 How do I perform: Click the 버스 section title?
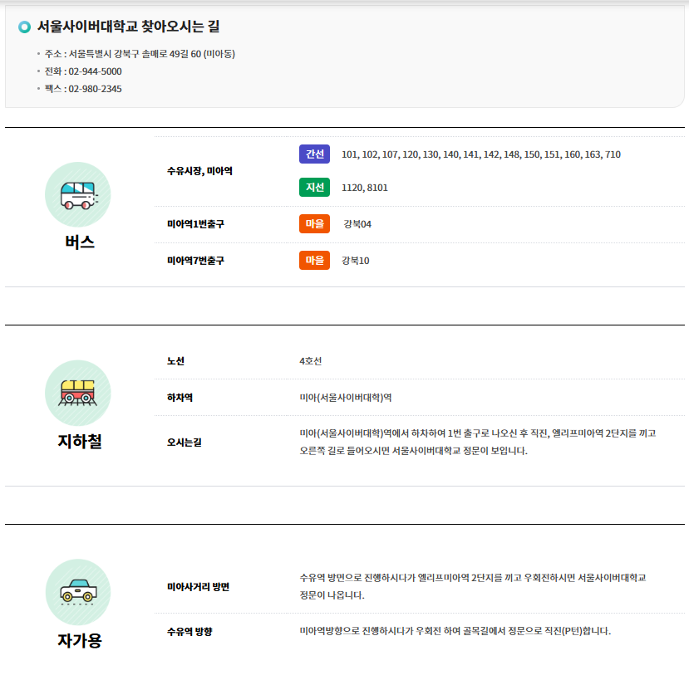pyautogui.click(x=80, y=242)
